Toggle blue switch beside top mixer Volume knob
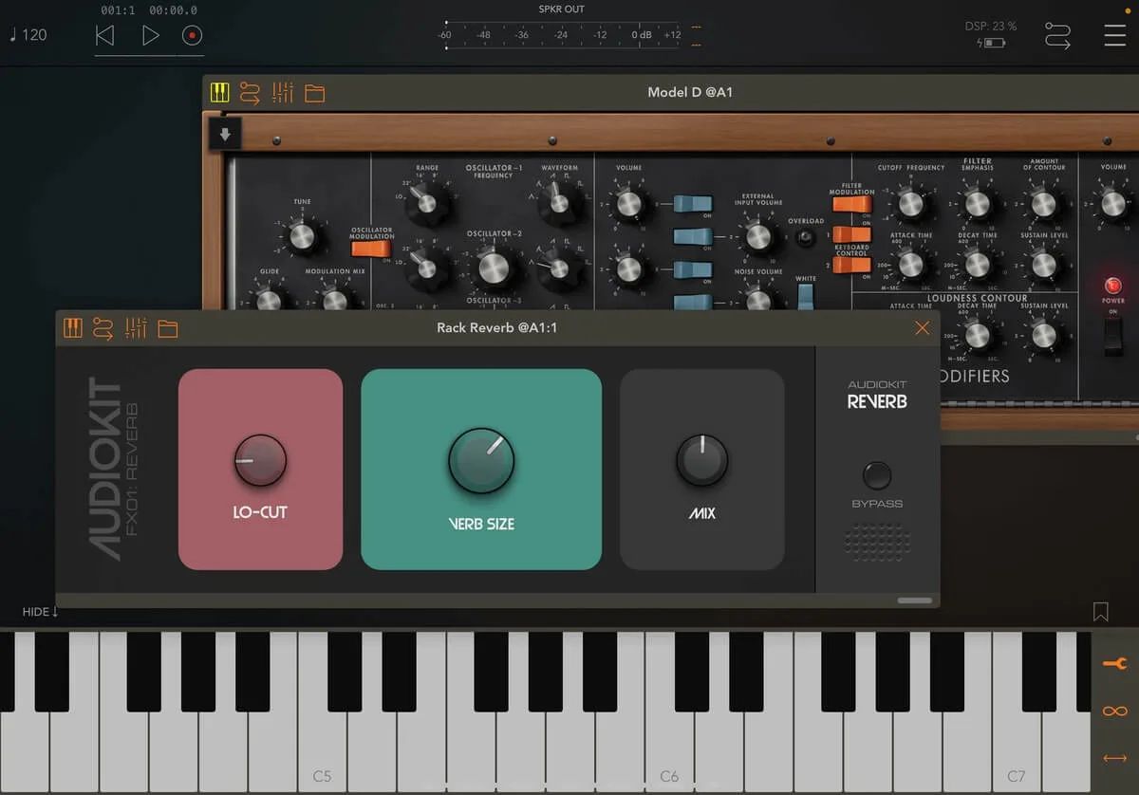The height and width of the screenshot is (795, 1139). [692, 203]
